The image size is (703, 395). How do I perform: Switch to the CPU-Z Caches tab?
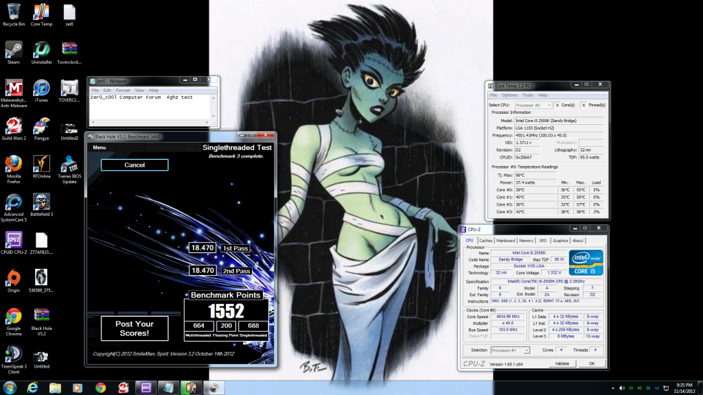click(485, 241)
